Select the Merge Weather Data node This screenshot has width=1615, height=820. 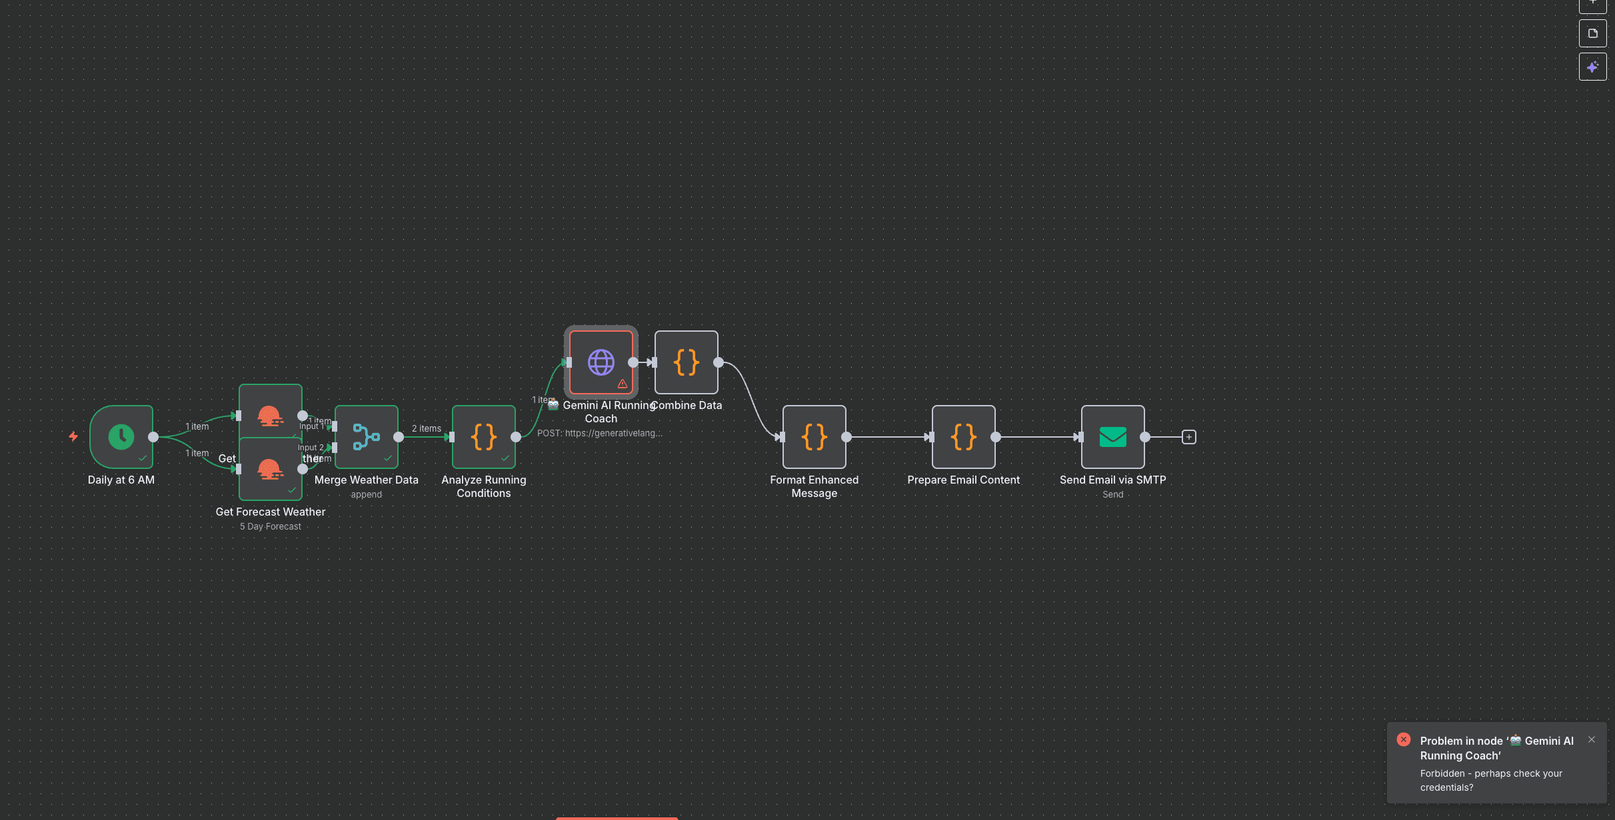[366, 437]
